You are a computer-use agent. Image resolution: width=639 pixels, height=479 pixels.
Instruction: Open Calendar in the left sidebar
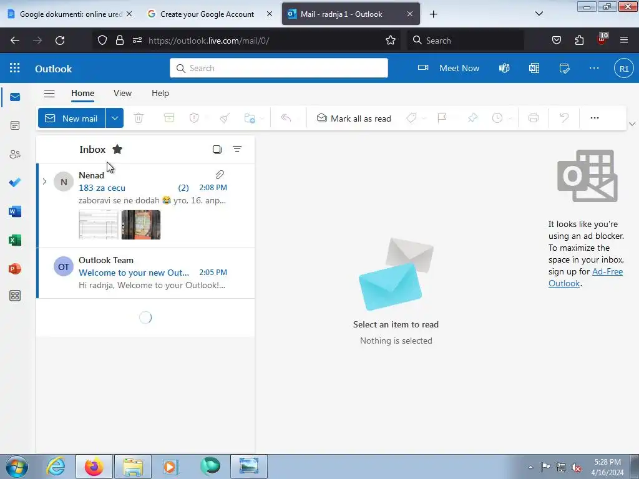pyautogui.click(x=15, y=125)
